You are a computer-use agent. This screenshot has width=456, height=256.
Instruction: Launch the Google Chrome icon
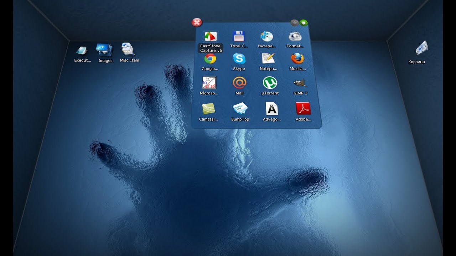tap(210, 59)
